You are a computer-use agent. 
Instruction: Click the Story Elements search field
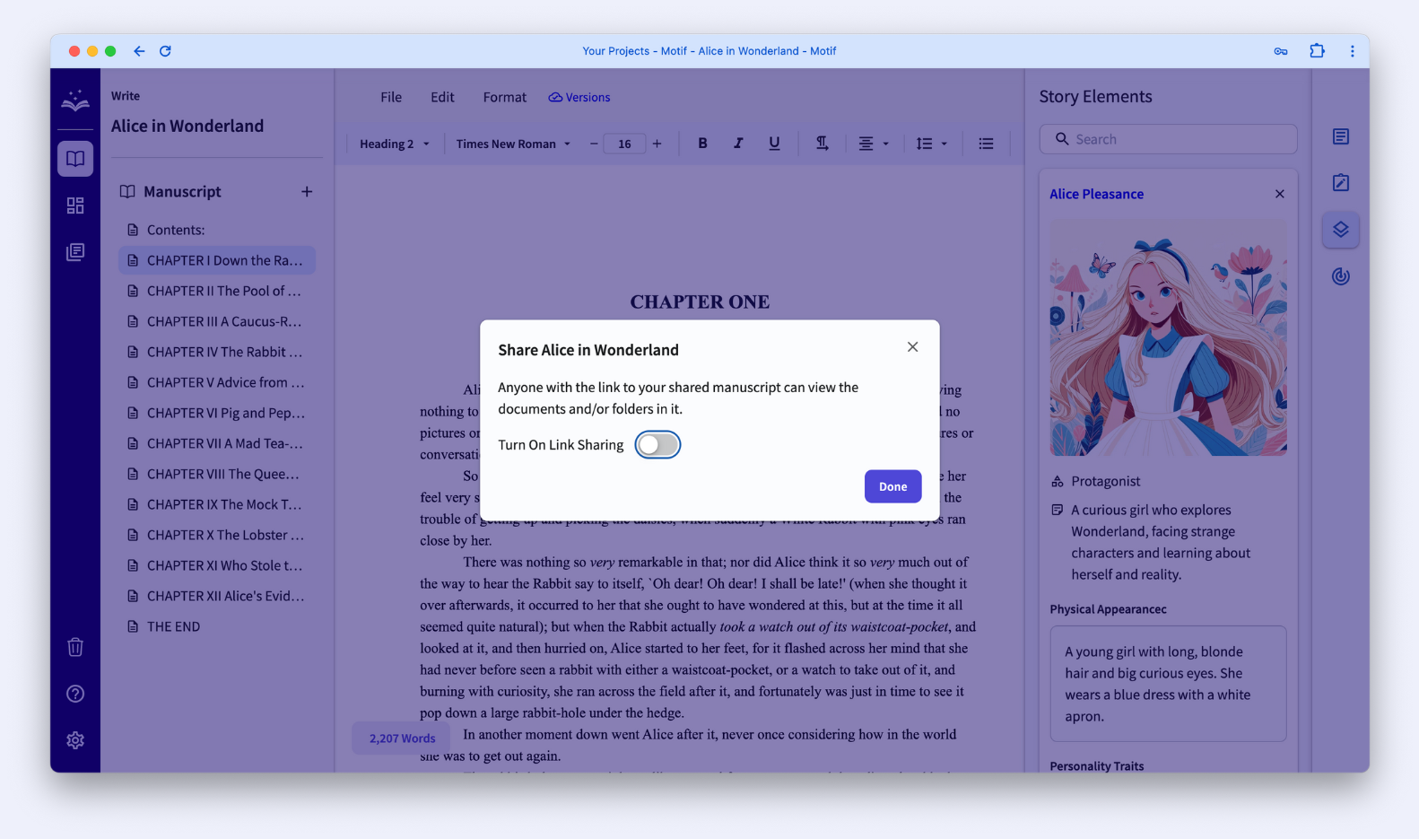1168,139
